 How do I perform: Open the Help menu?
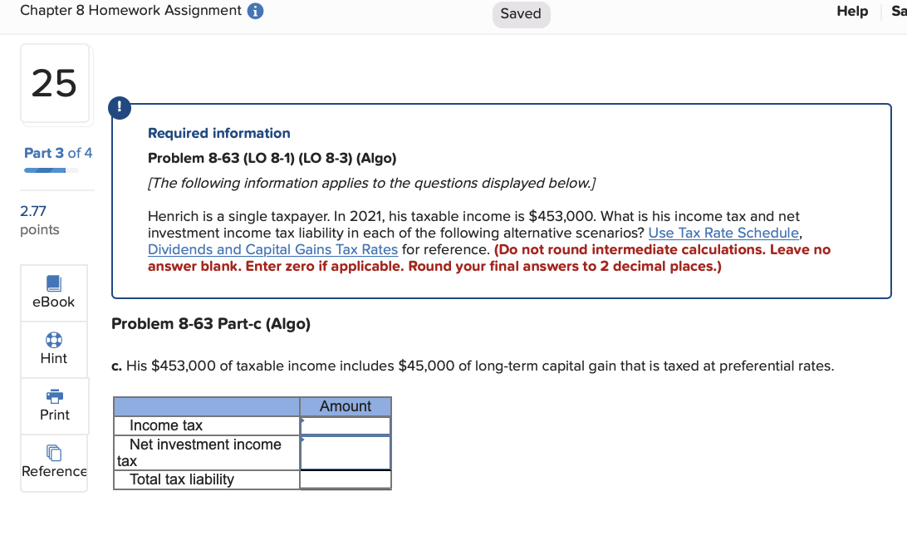(x=851, y=11)
